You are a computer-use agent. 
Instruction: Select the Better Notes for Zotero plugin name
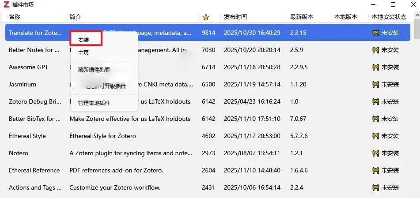click(34, 50)
